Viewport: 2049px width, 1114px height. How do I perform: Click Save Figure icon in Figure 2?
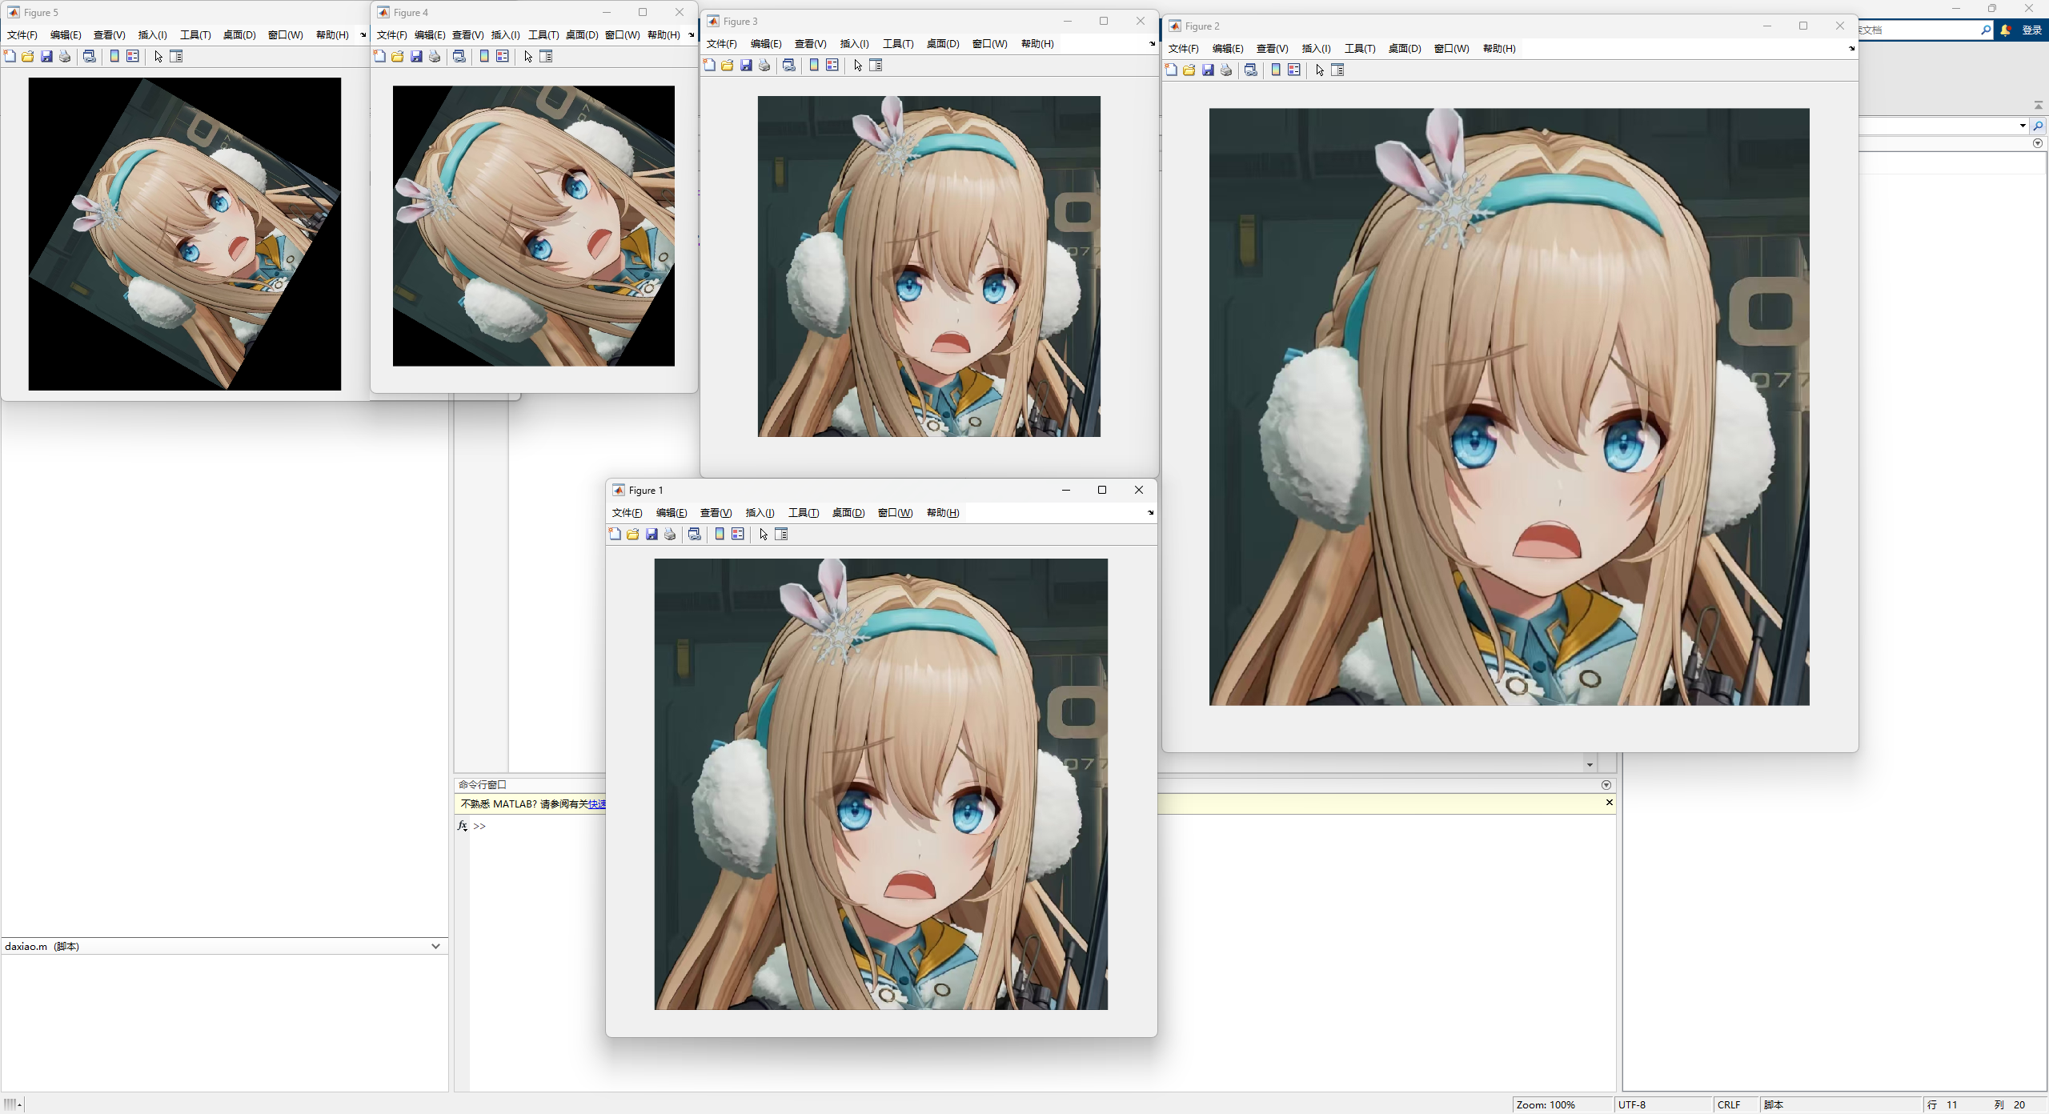coord(1208,70)
